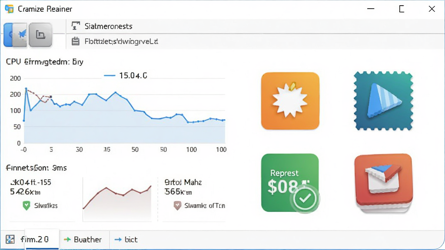This screenshot has height=250, width=445.
Task: Switch to the "bict" tab
Action: (x=126, y=240)
